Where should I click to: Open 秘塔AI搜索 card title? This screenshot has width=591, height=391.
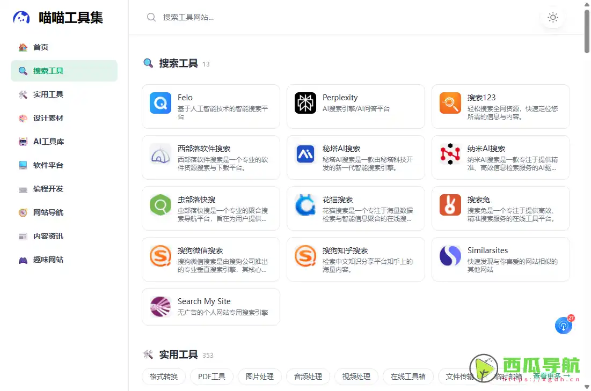(x=341, y=149)
